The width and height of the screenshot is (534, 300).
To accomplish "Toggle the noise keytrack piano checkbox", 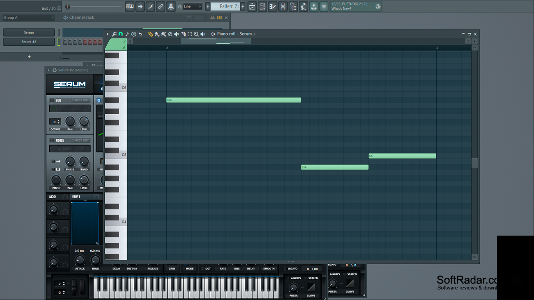I will coord(53,169).
